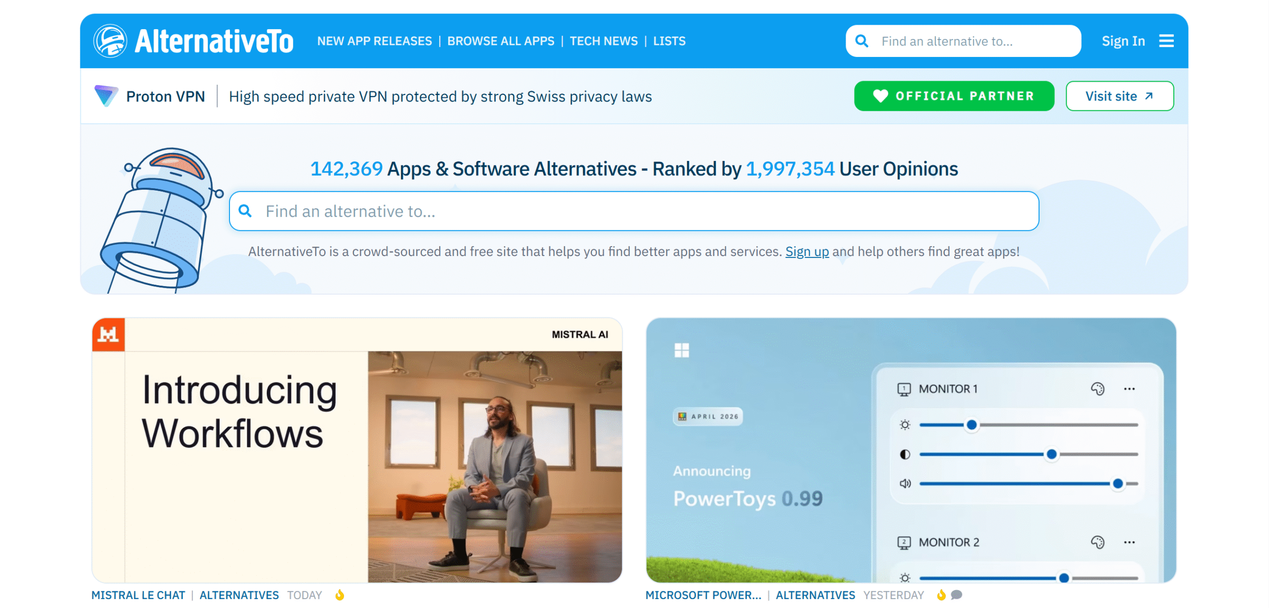Viewport: 1269px width, 608px height.
Task: Click the Proton VPN Swiss privacy tagline
Action: [x=440, y=97]
